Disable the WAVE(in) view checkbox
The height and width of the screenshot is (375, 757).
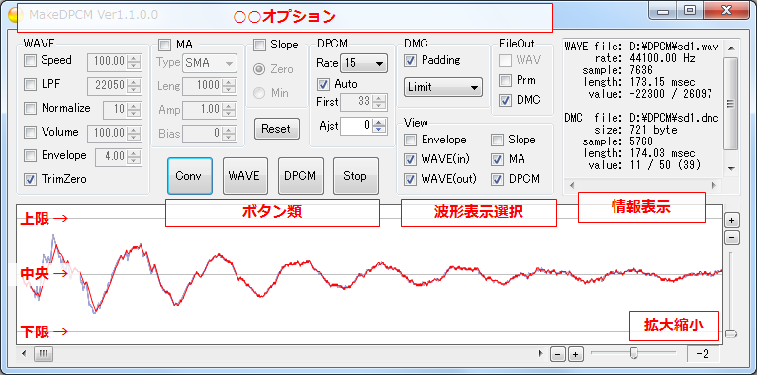tap(411, 159)
